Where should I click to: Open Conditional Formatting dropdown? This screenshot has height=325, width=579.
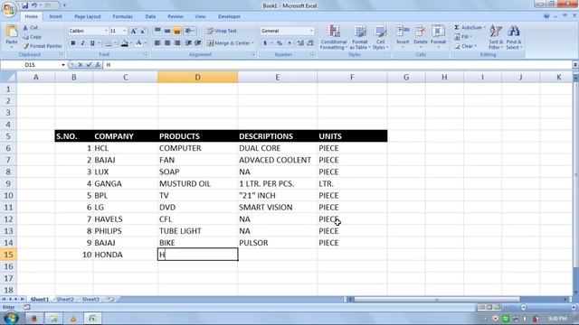click(334, 37)
